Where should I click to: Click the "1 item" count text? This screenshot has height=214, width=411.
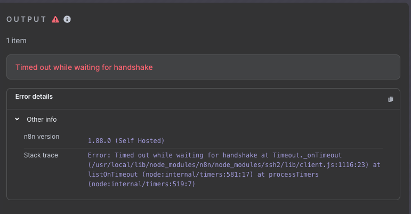point(17,41)
